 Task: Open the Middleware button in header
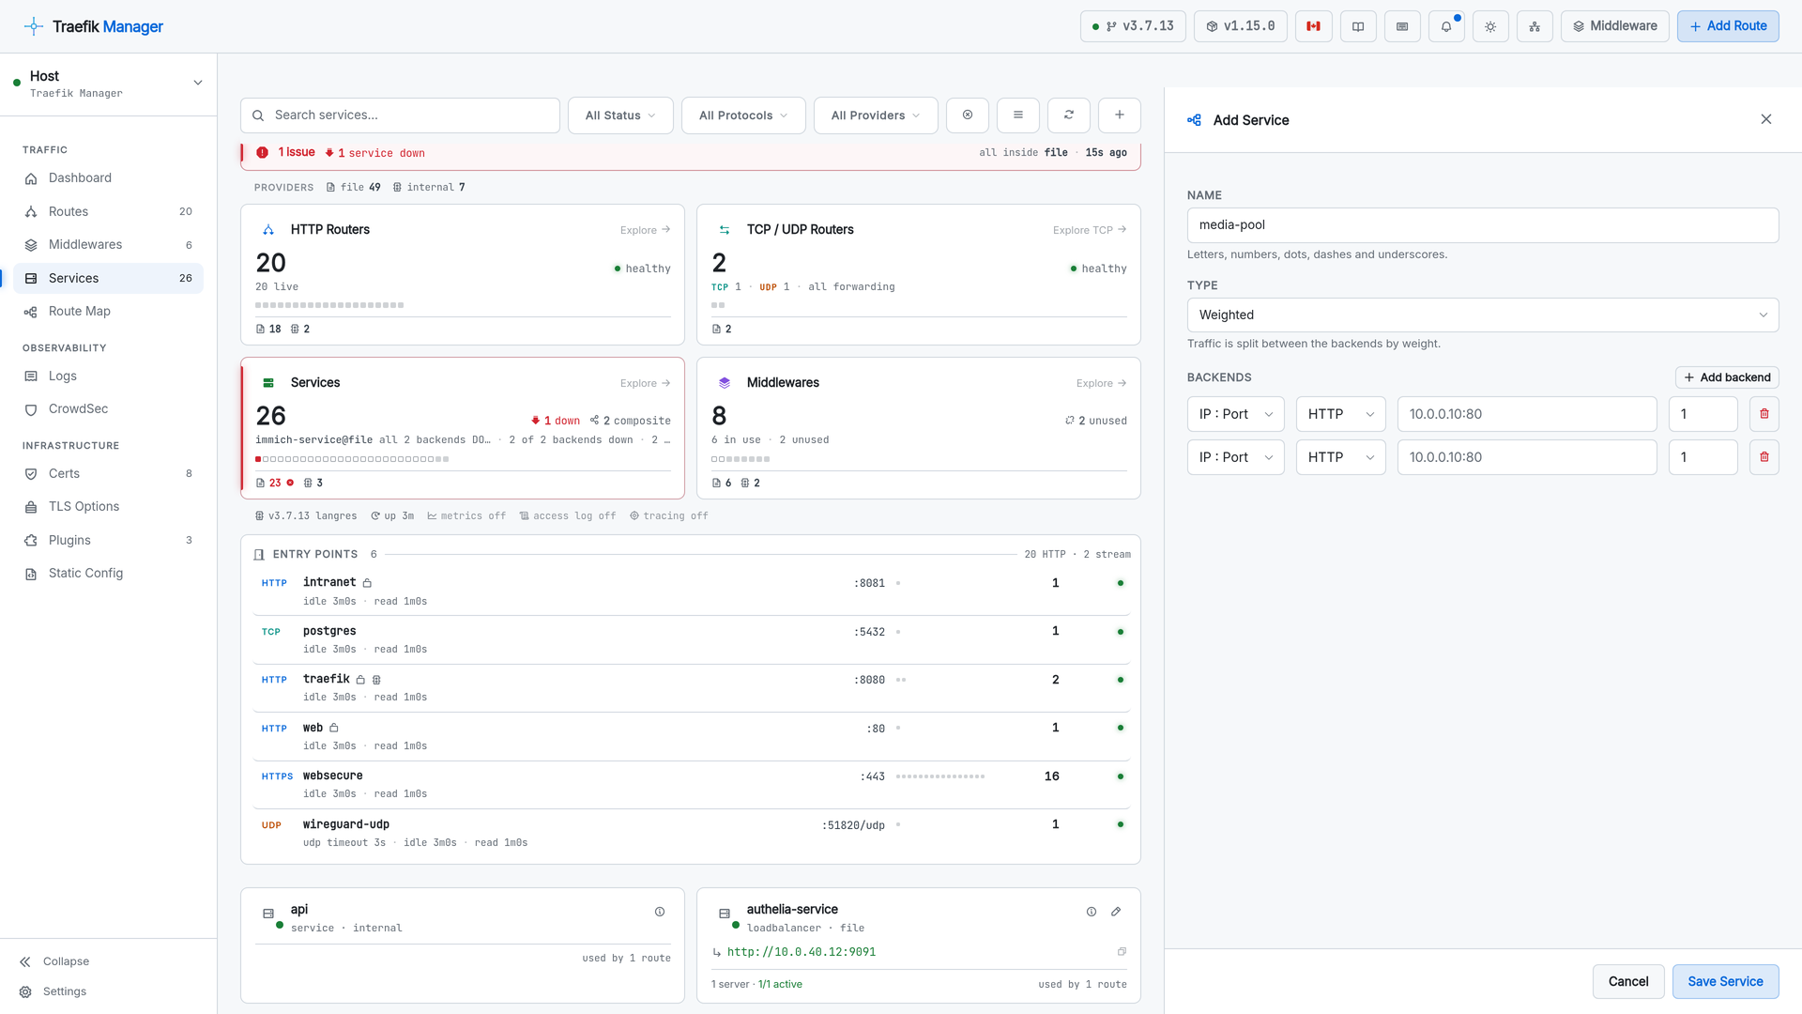tap(1614, 26)
